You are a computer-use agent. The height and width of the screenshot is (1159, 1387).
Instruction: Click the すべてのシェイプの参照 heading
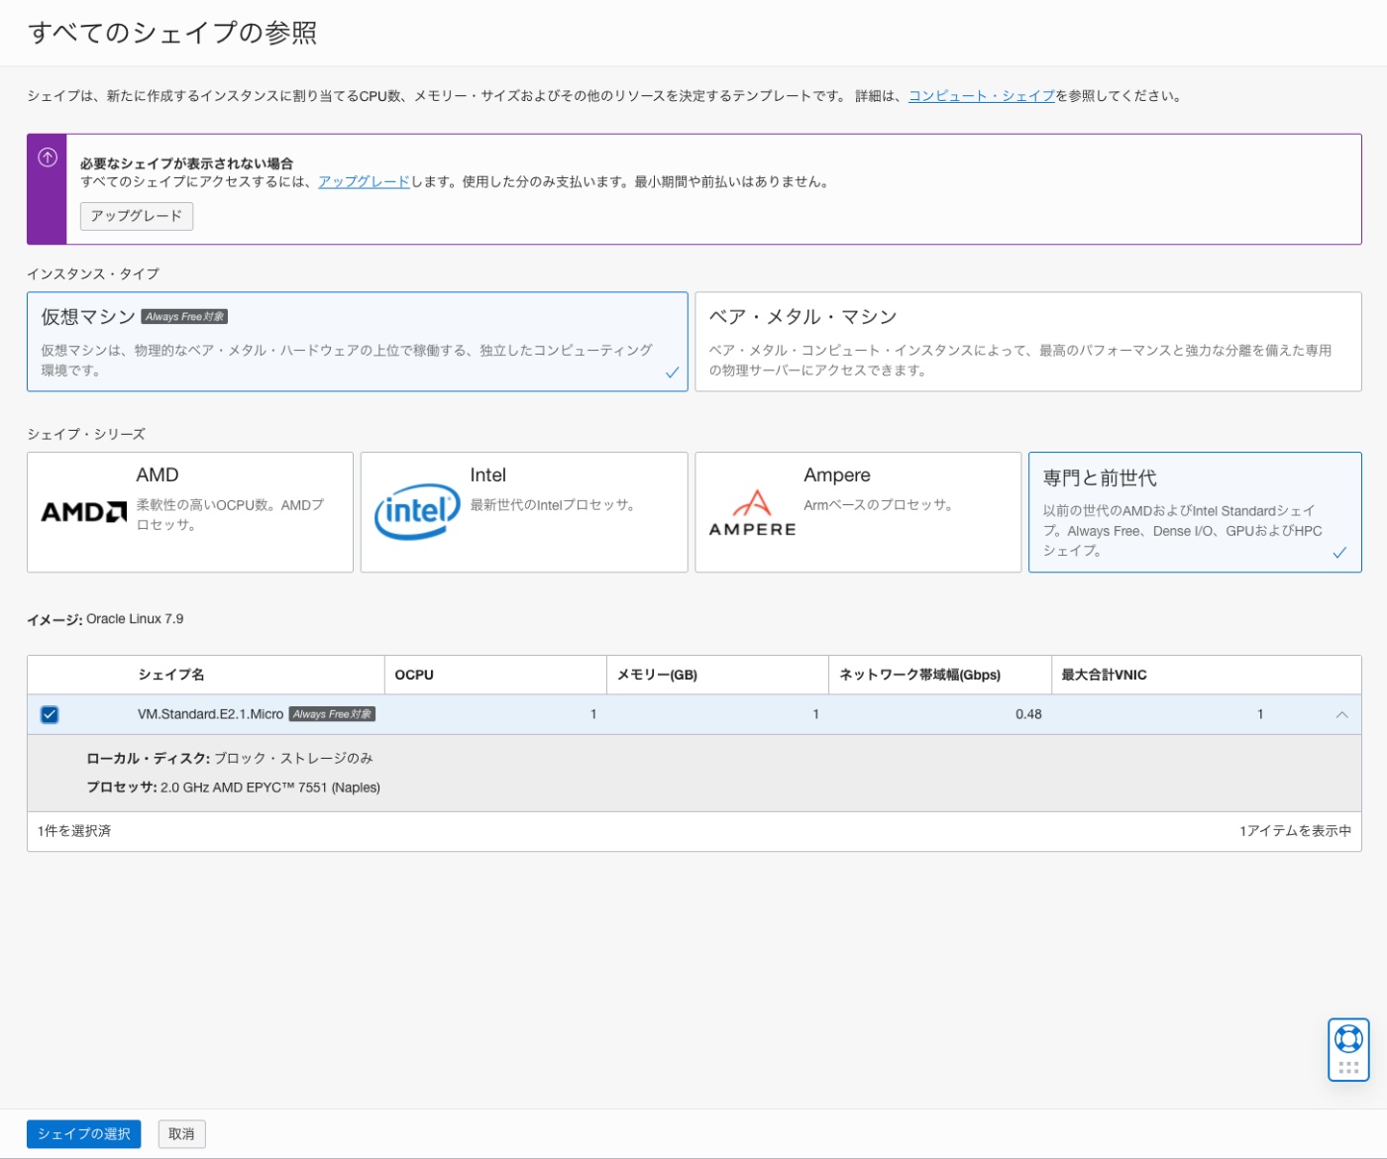point(172,33)
